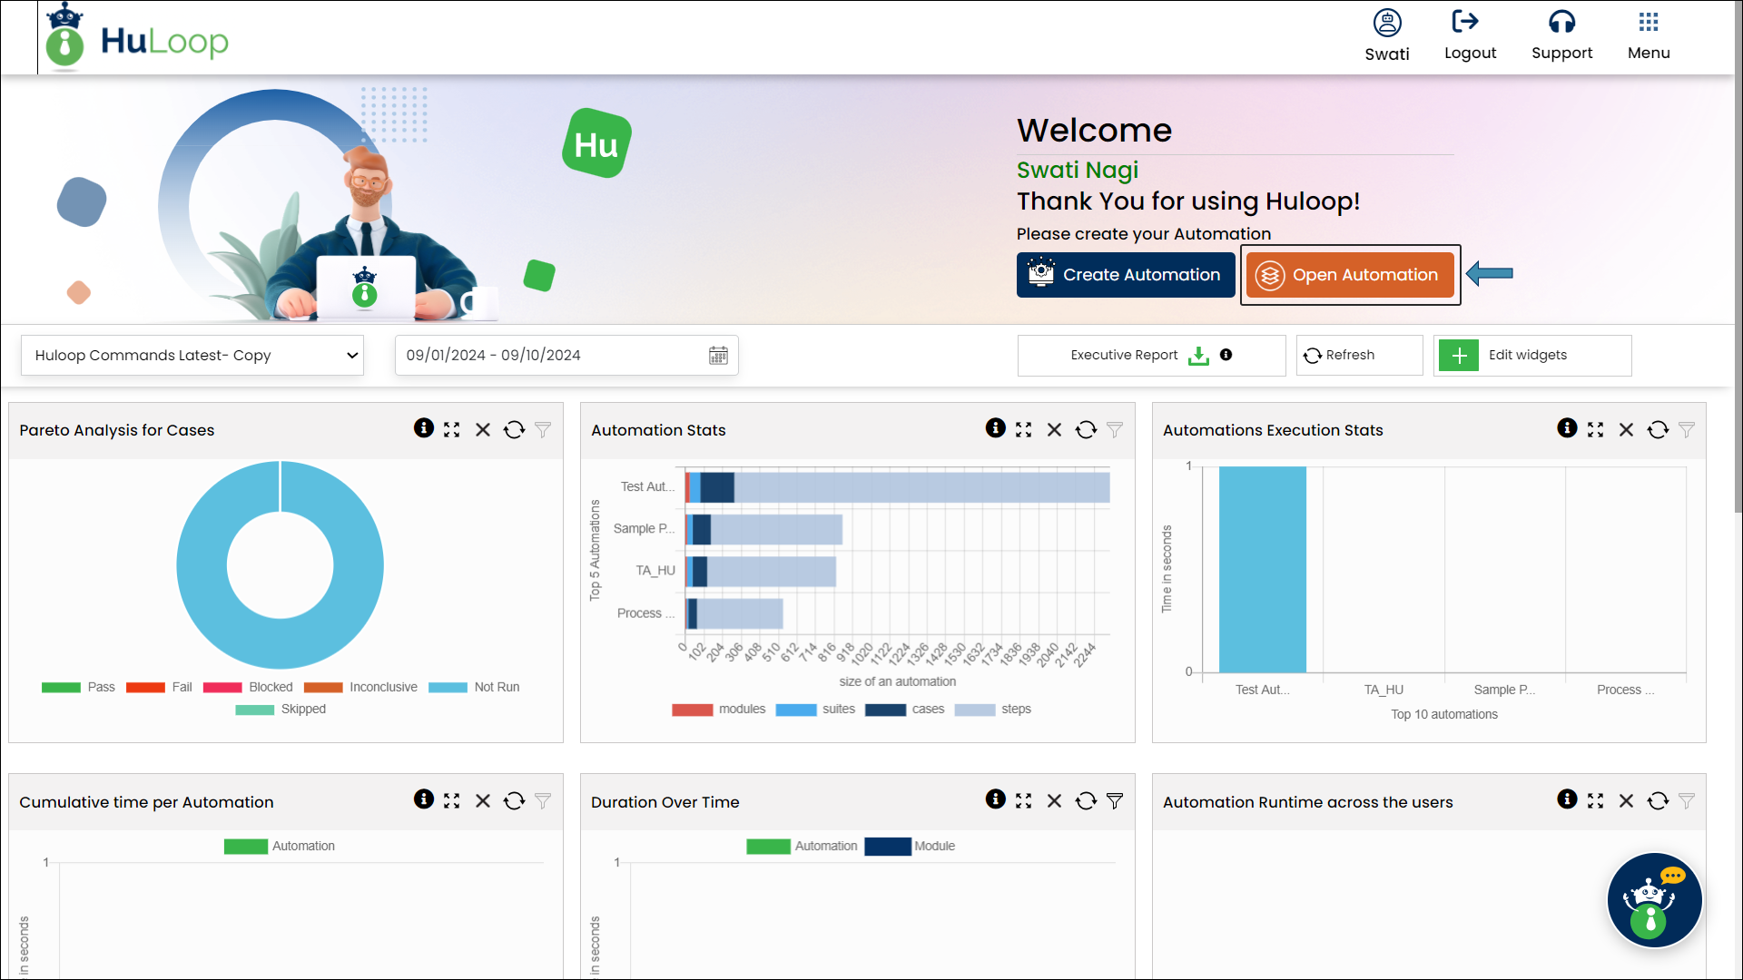Refresh Cumulative time per Automation widget
The height and width of the screenshot is (980, 1743).
514,801
